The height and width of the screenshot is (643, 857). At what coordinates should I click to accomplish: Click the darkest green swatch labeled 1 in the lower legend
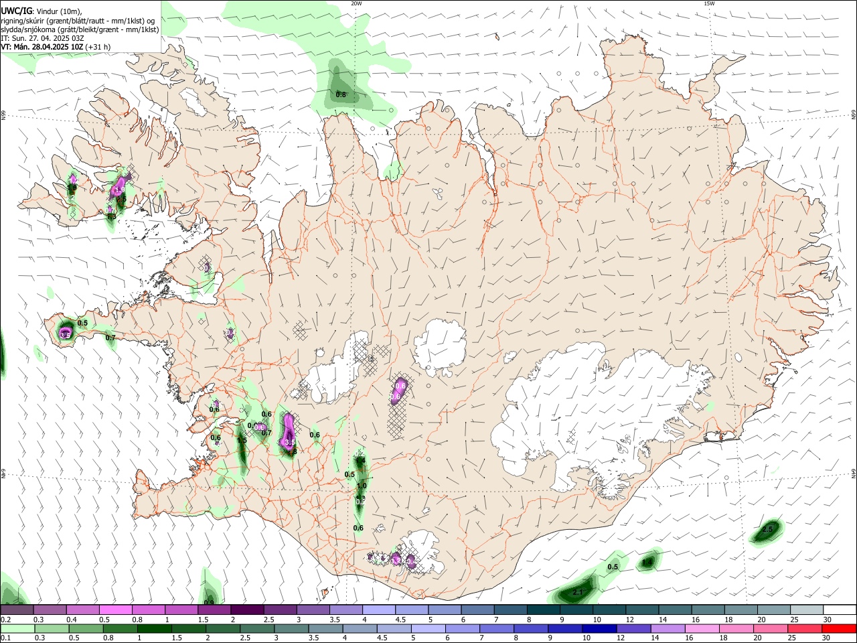tap(154, 628)
